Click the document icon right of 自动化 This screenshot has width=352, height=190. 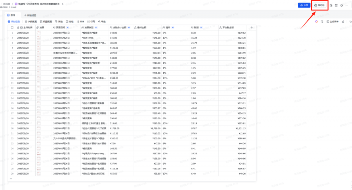[x=331, y=5]
